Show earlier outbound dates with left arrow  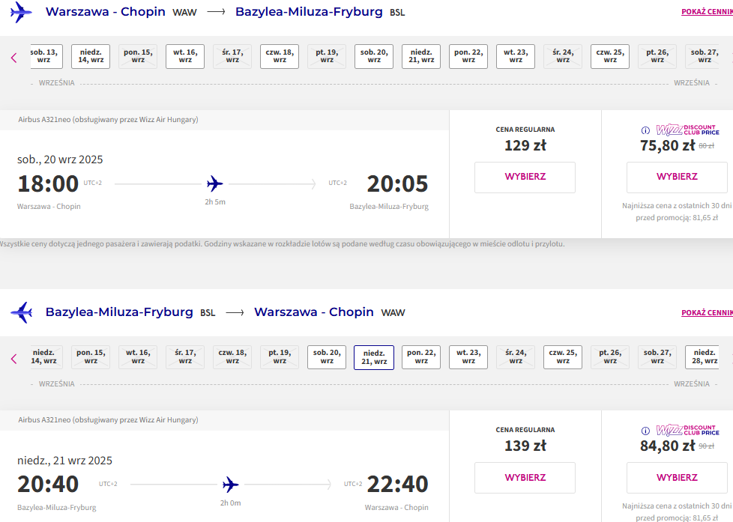point(14,58)
